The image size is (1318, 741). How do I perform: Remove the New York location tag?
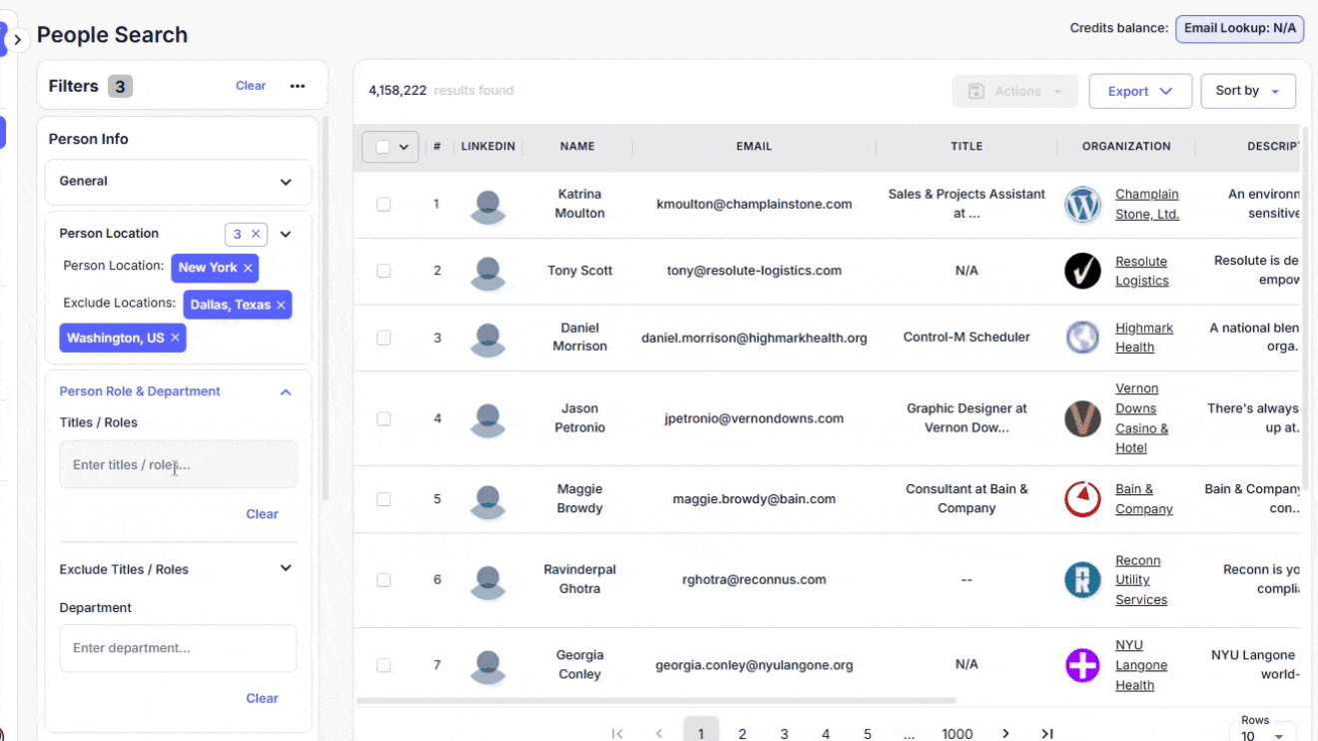click(248, 268)
